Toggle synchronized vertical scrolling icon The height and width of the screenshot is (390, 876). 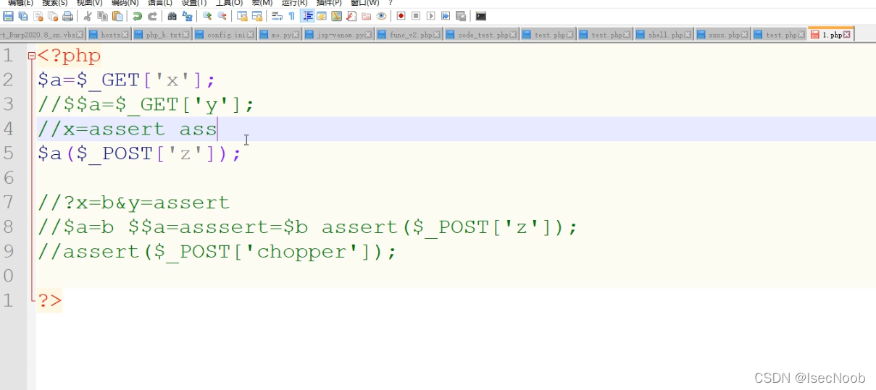point(242,16)
